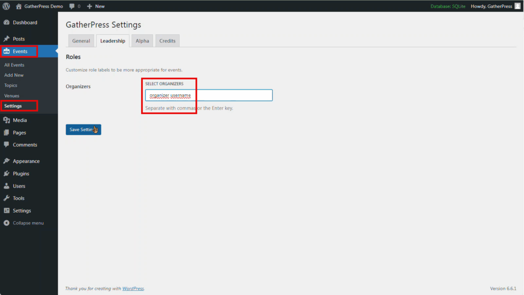
Task: Switch to the Alpha tab
Action: 142,41
